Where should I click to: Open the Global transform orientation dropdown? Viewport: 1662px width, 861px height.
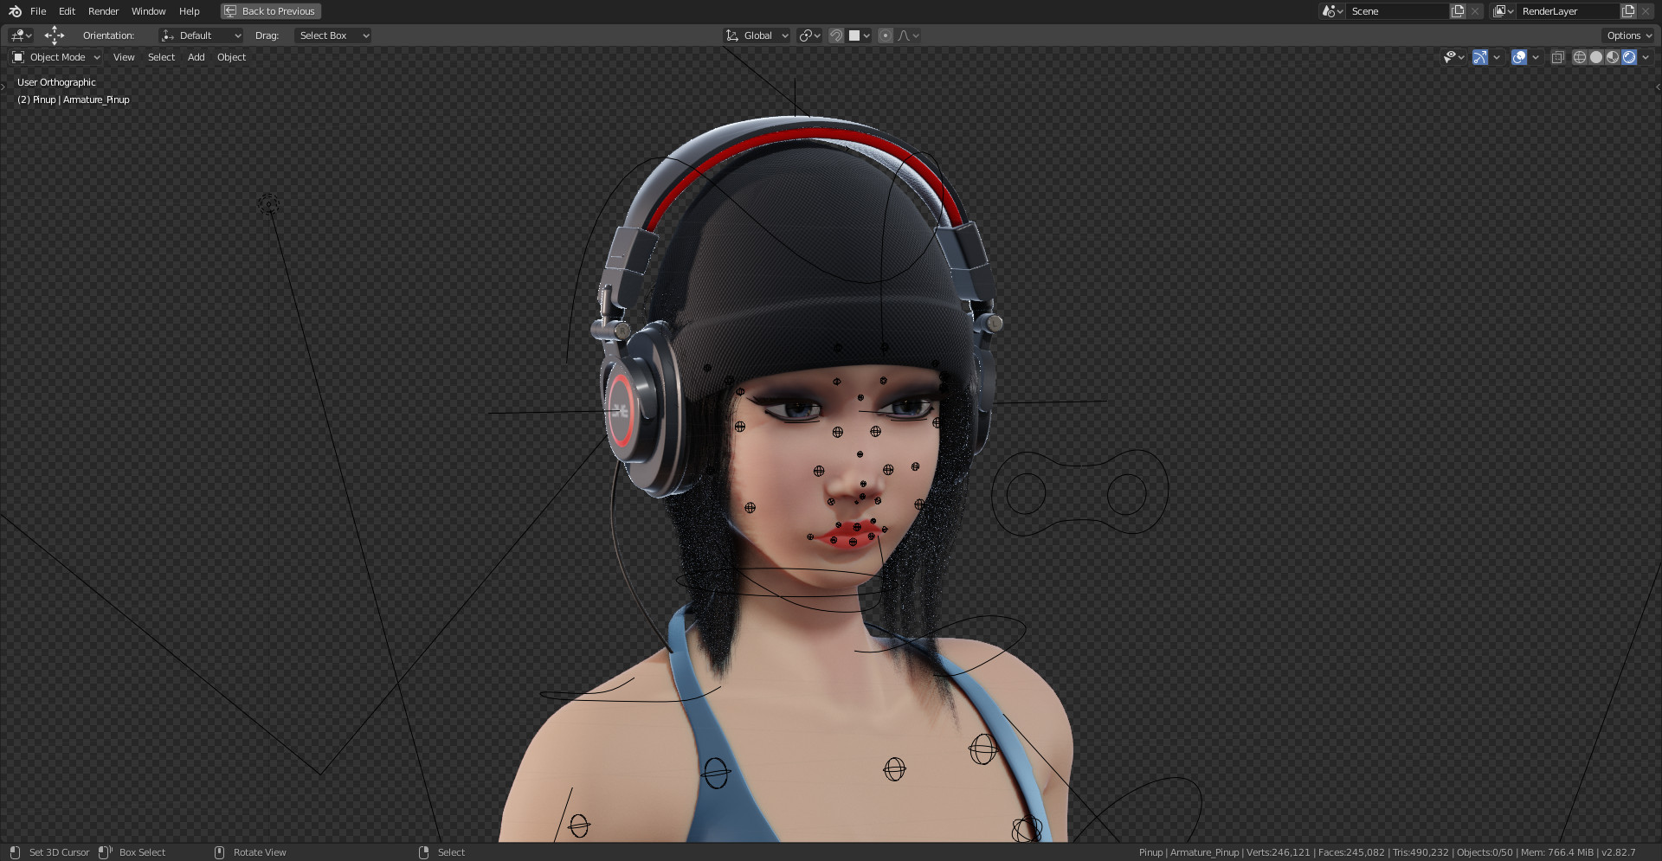(757, 35)
